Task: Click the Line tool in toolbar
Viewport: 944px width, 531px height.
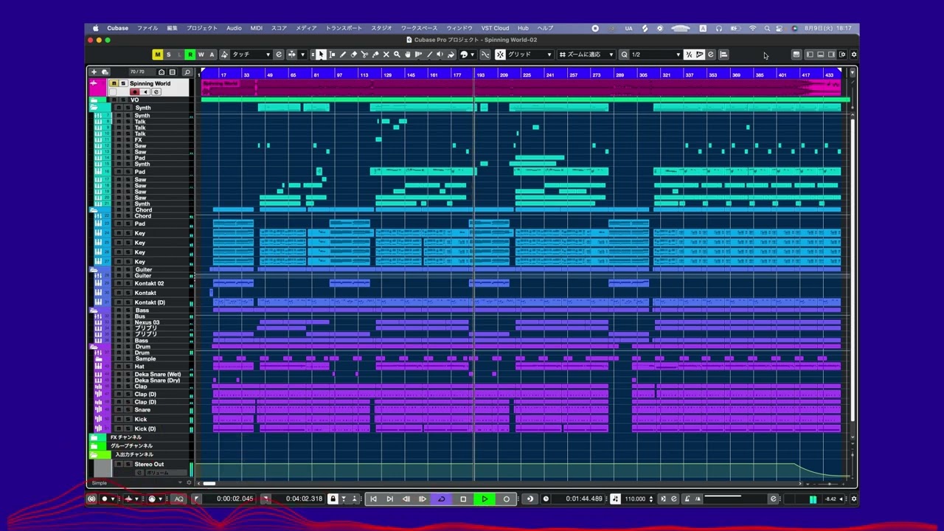Action: 429,55
